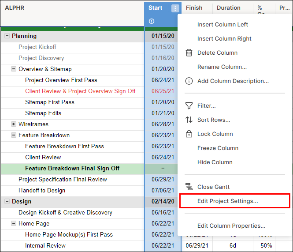Select Freeze Column menu entry
The width and height of the screenshot is (293, 252).
click(x=218, y=148)
